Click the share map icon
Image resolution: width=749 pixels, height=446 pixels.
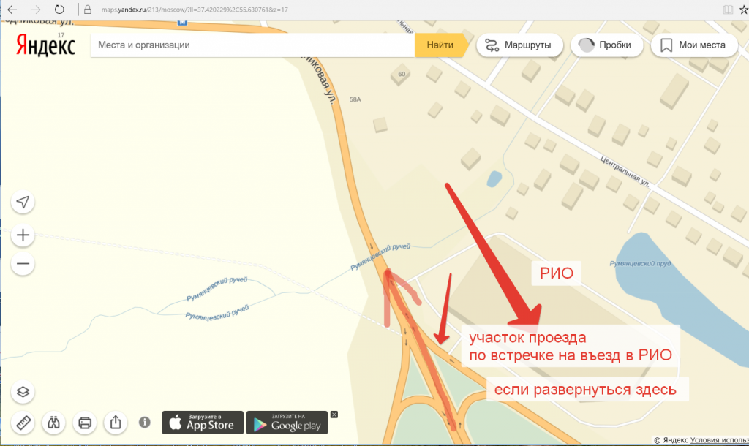[x=116, y=423]
